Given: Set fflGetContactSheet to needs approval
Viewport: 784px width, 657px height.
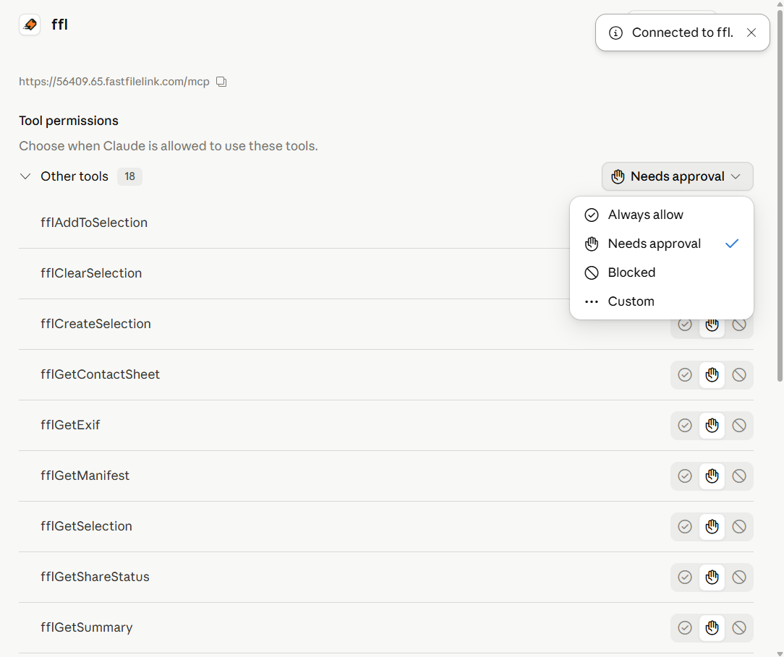Looking at the screenshot, I should (712, 374).
